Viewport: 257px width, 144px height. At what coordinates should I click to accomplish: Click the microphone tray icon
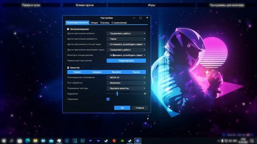coord(222,141)
